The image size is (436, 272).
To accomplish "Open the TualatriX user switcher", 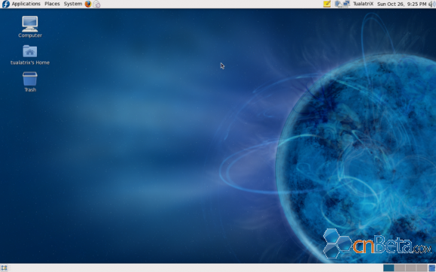I will coord(363,4).
